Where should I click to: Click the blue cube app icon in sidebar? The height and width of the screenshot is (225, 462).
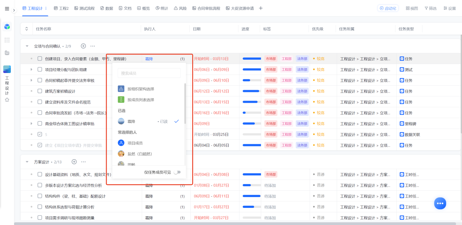pyautogui.click(x=7, y=27)
